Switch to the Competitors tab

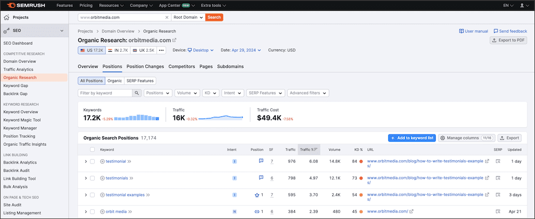click(x=181, y=66)
